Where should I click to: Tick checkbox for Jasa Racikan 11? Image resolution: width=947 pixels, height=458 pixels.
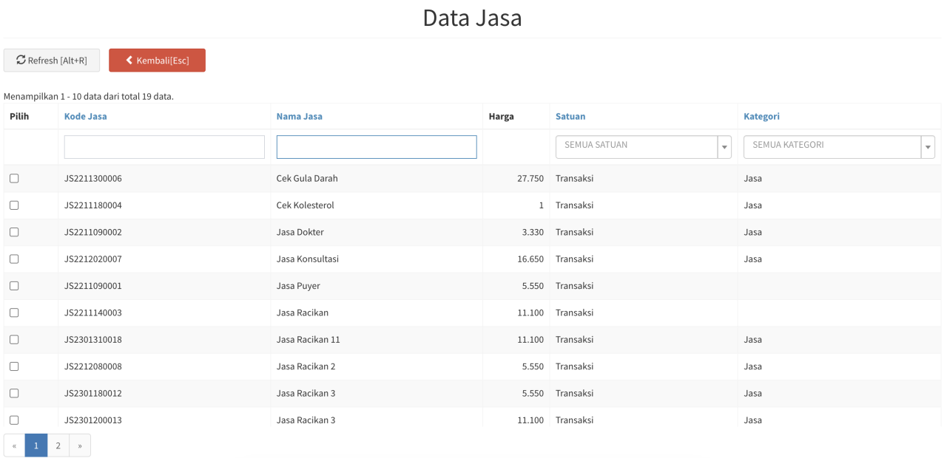[14, 340]
